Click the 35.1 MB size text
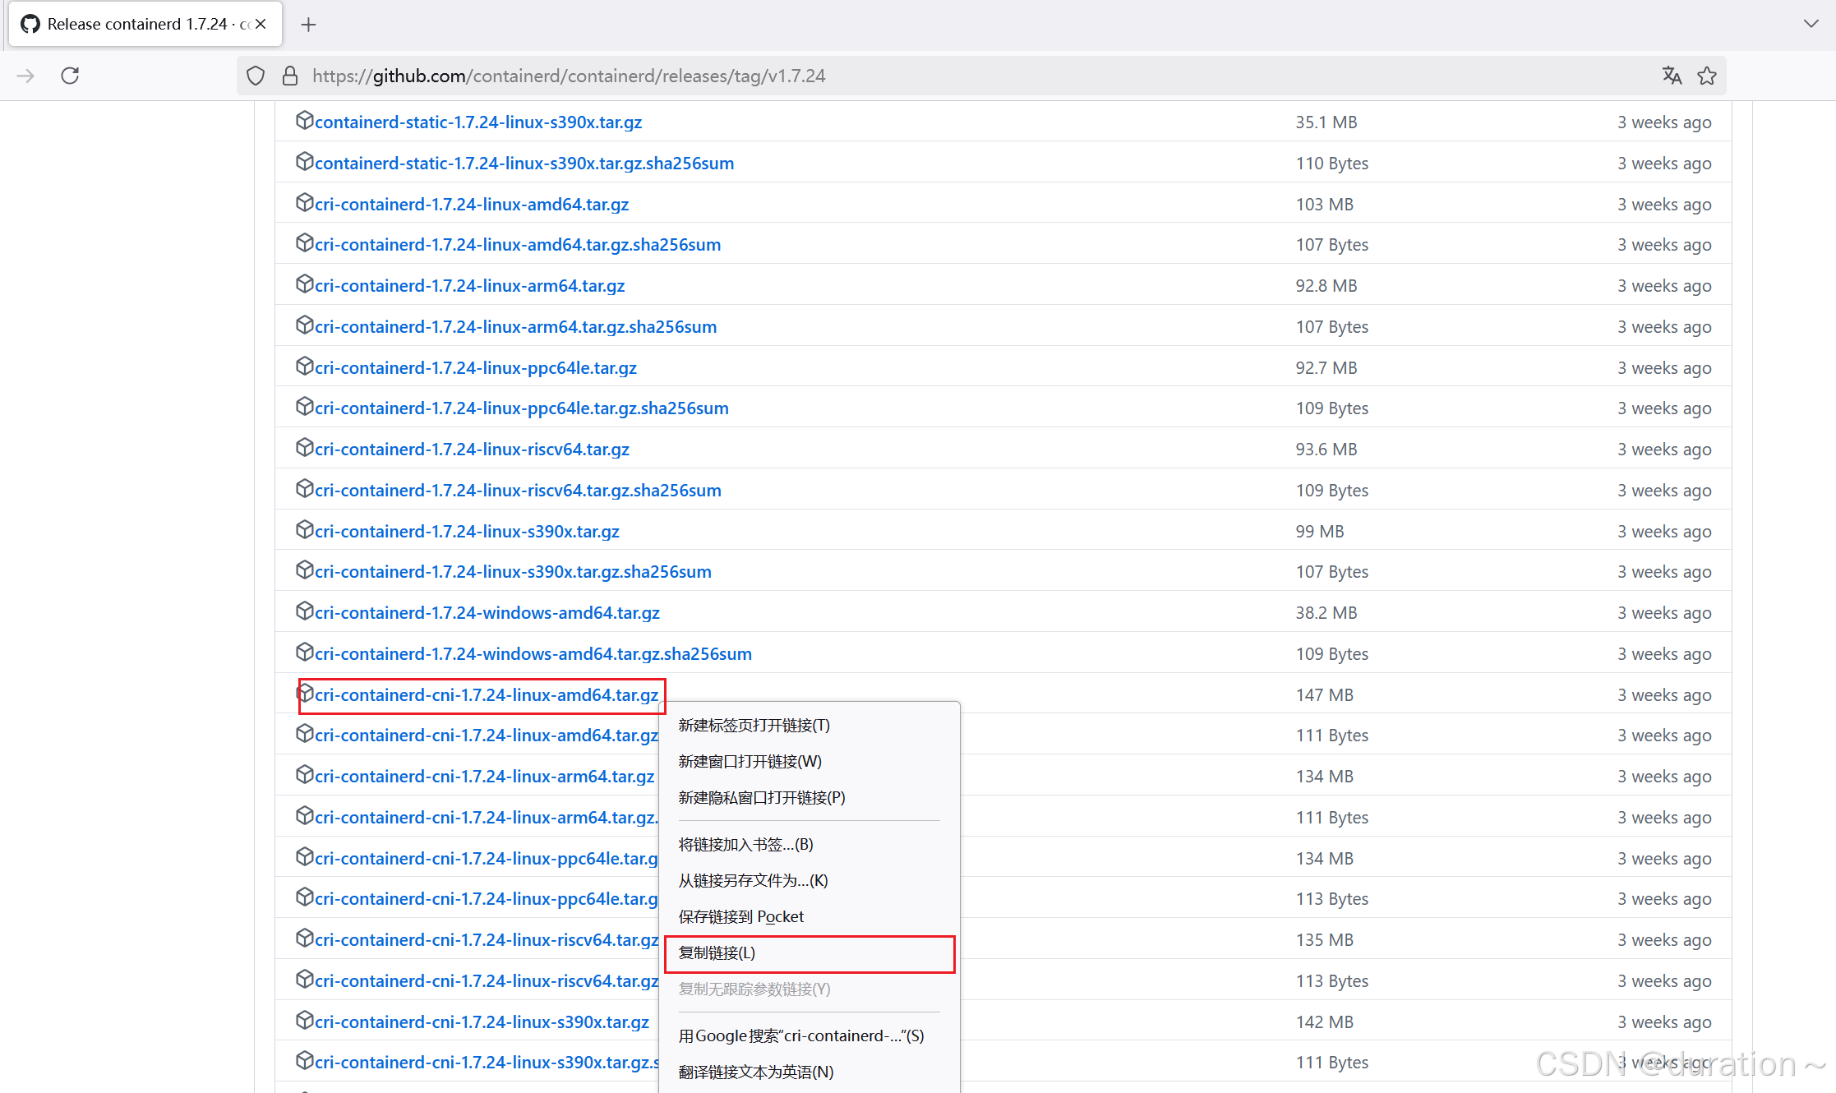The height and width of the screenshot is (1093, 1836). point(1326,122)
